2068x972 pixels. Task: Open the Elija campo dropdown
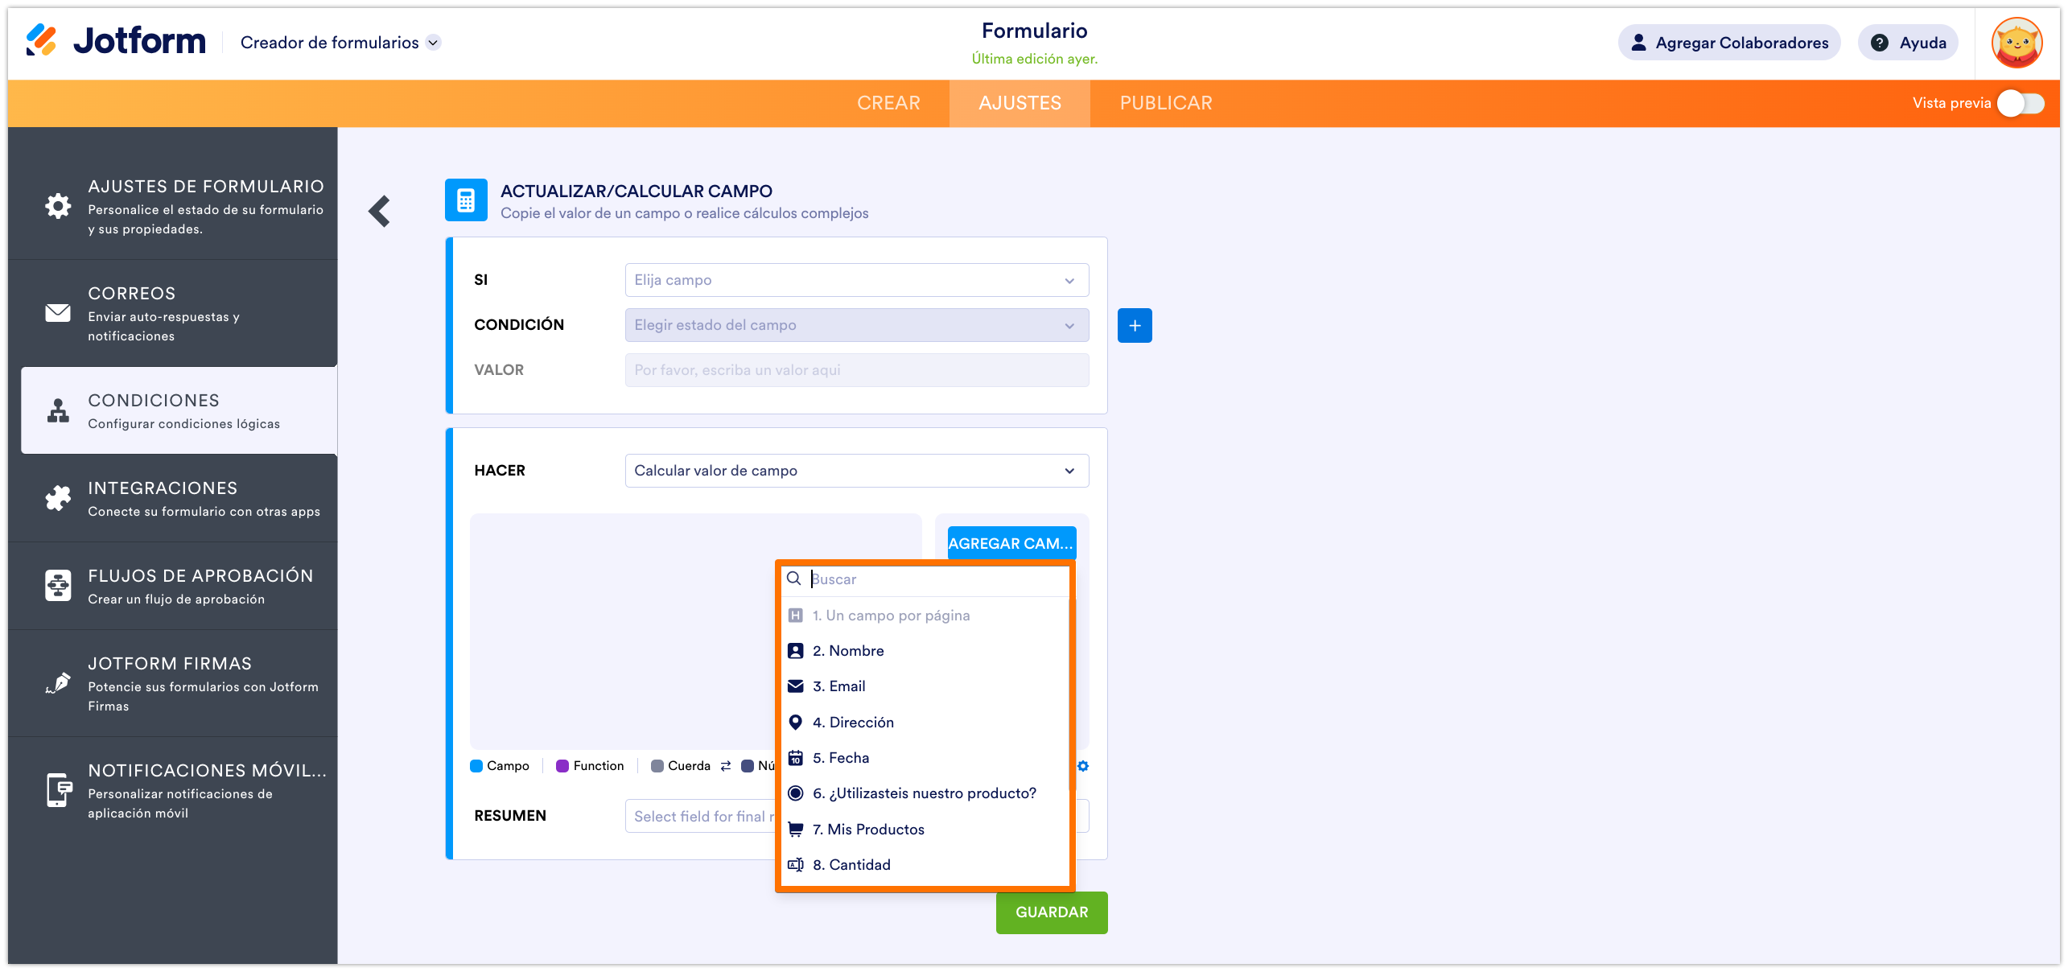856,280
